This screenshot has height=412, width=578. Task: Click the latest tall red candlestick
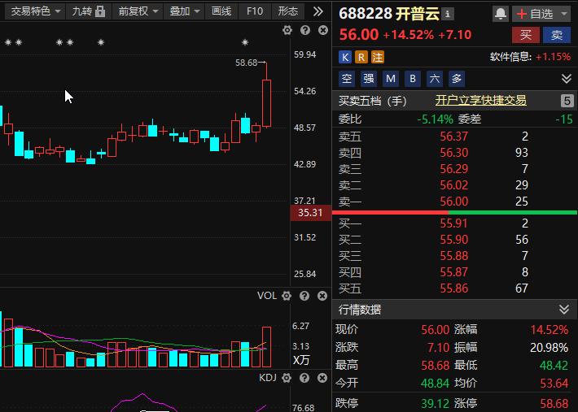pyautogui.click(x=266, y=103)
